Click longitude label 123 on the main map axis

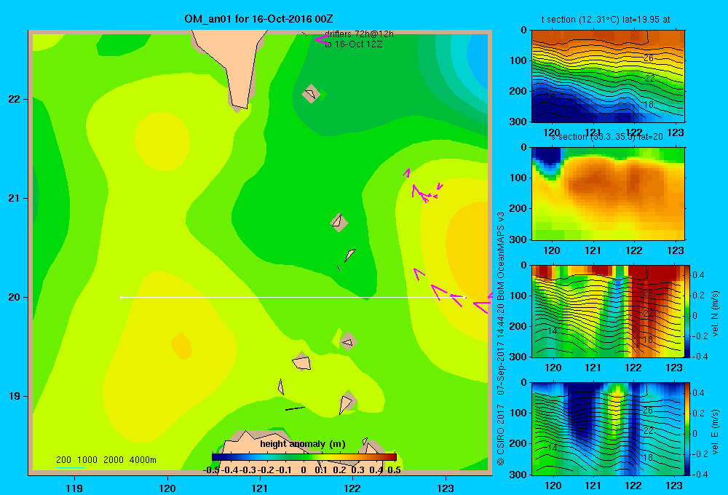pyautogui.click(x=446, y=488)
